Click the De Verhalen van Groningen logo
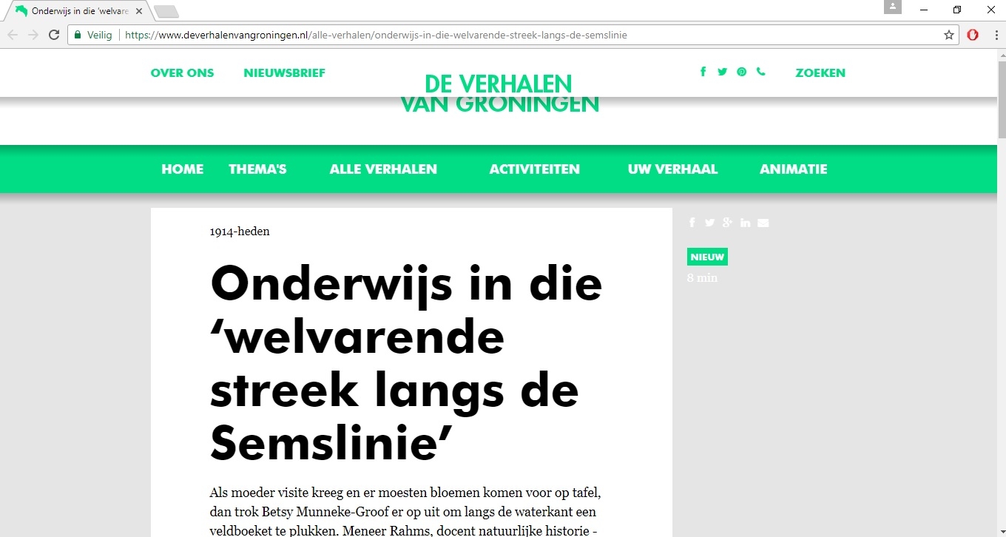Viewport: 1006px width, 537px height. pos(499,93)
